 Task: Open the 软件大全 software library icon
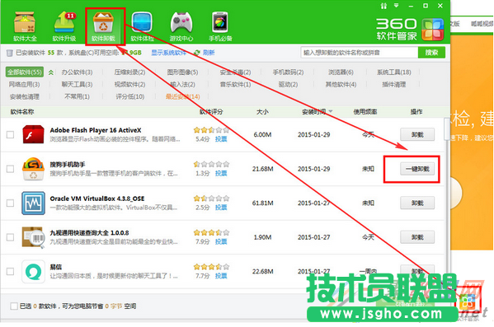25,26
